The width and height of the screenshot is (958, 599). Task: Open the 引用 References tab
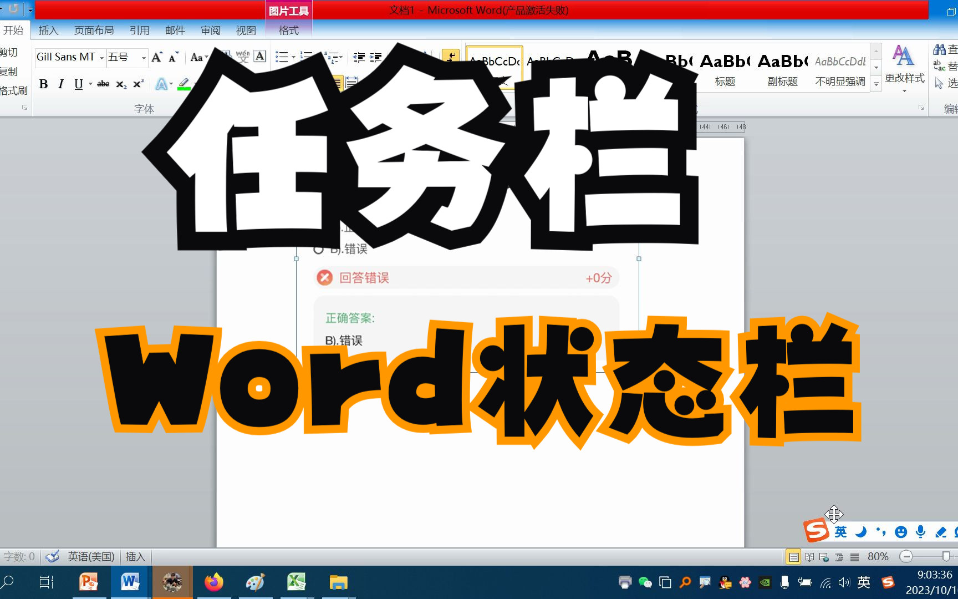coord(140,30)
